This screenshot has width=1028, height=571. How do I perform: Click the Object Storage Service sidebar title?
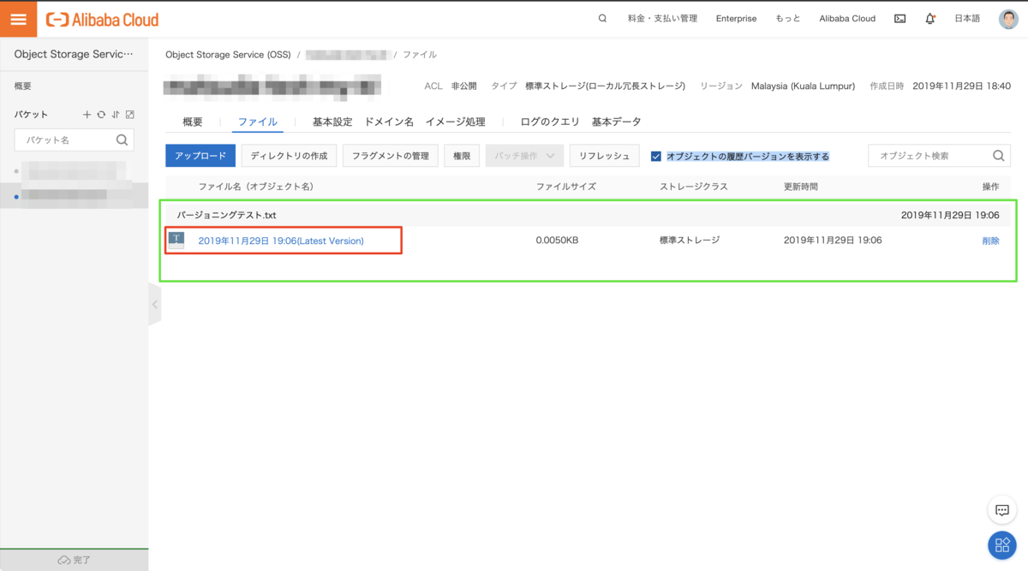[74, 54]
